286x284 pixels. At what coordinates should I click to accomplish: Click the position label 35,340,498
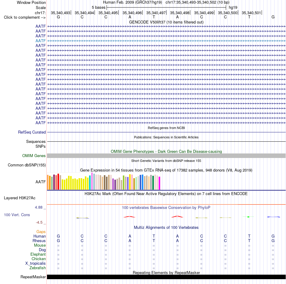[x=180, y=13]
